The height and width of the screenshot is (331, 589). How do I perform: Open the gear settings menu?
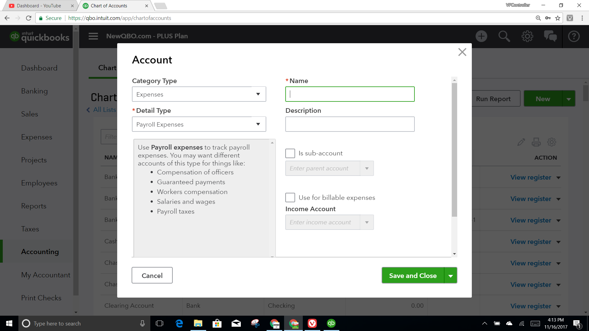pyautogui.click(x=527, y=36)
